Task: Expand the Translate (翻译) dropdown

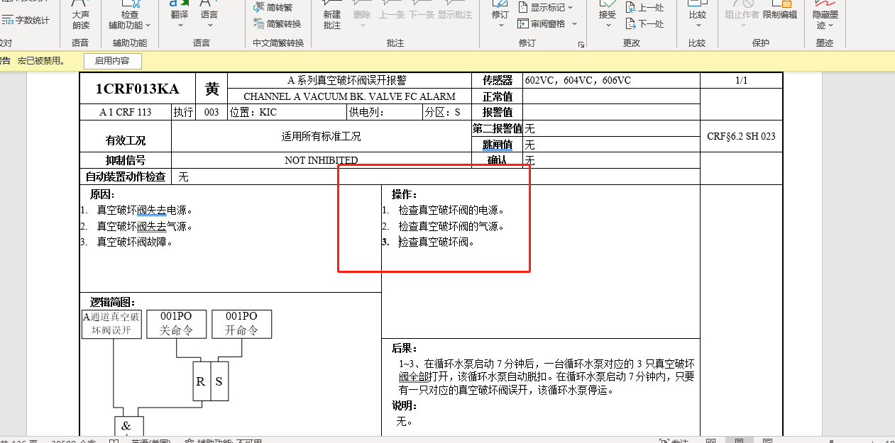Action: pos(180,25)
